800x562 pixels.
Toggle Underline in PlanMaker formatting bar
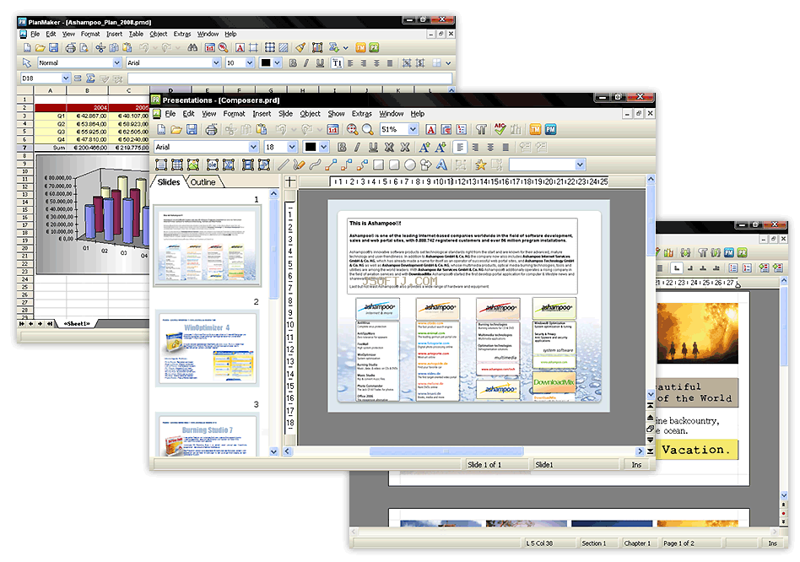[x=320, y=62]
